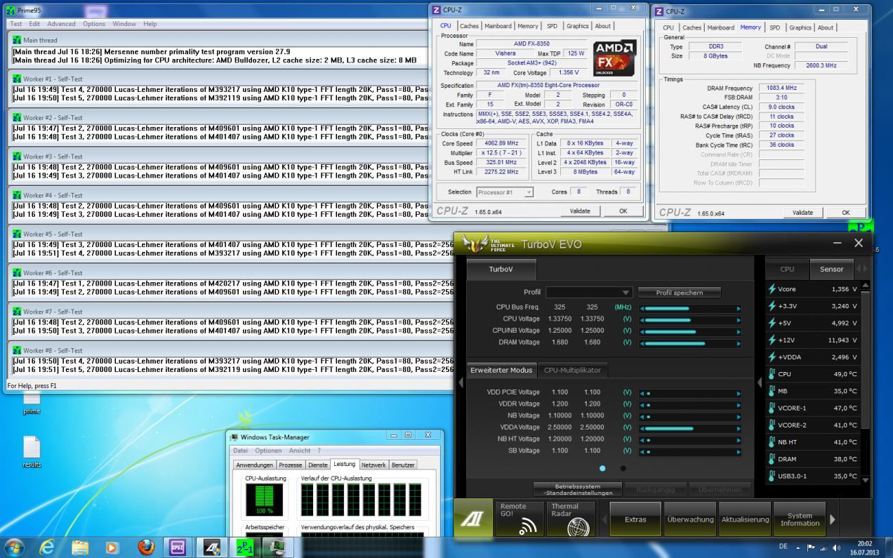The image size is (893, 558).
Task: Open the Selection Processor #1 dropdown
Action: [x=505, y=192]
